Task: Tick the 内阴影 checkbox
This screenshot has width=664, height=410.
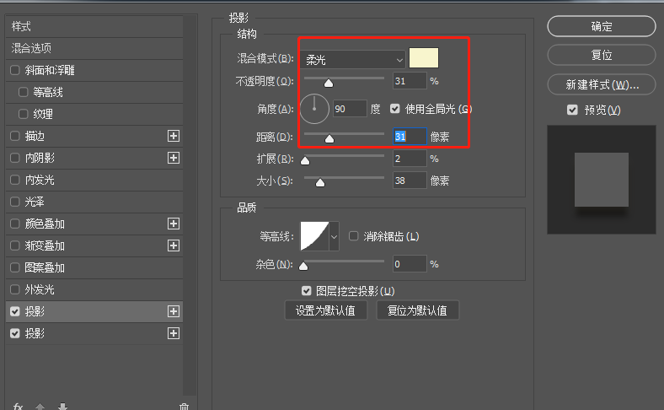Action: (x=15, y=158)
